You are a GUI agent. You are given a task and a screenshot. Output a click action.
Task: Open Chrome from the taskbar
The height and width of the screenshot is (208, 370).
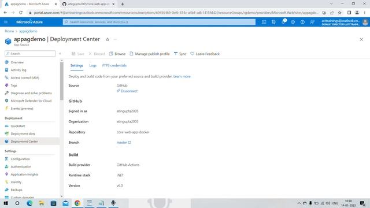[77, 203]
